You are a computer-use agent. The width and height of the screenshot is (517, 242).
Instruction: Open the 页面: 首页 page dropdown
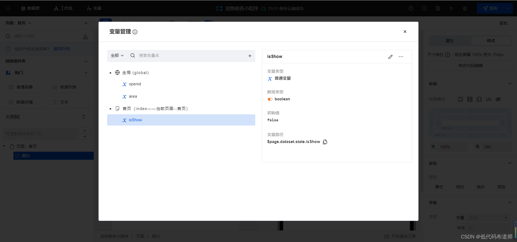coord(18,23)
